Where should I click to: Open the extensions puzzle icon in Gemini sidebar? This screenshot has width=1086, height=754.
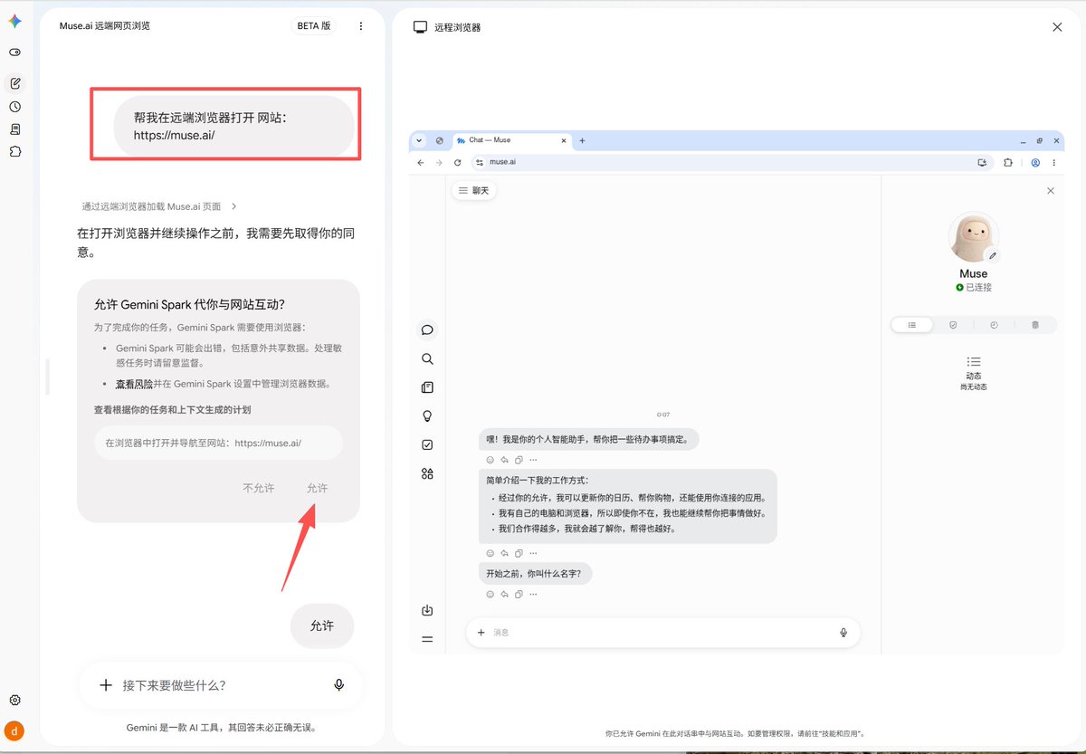click(x=15, y=151)
